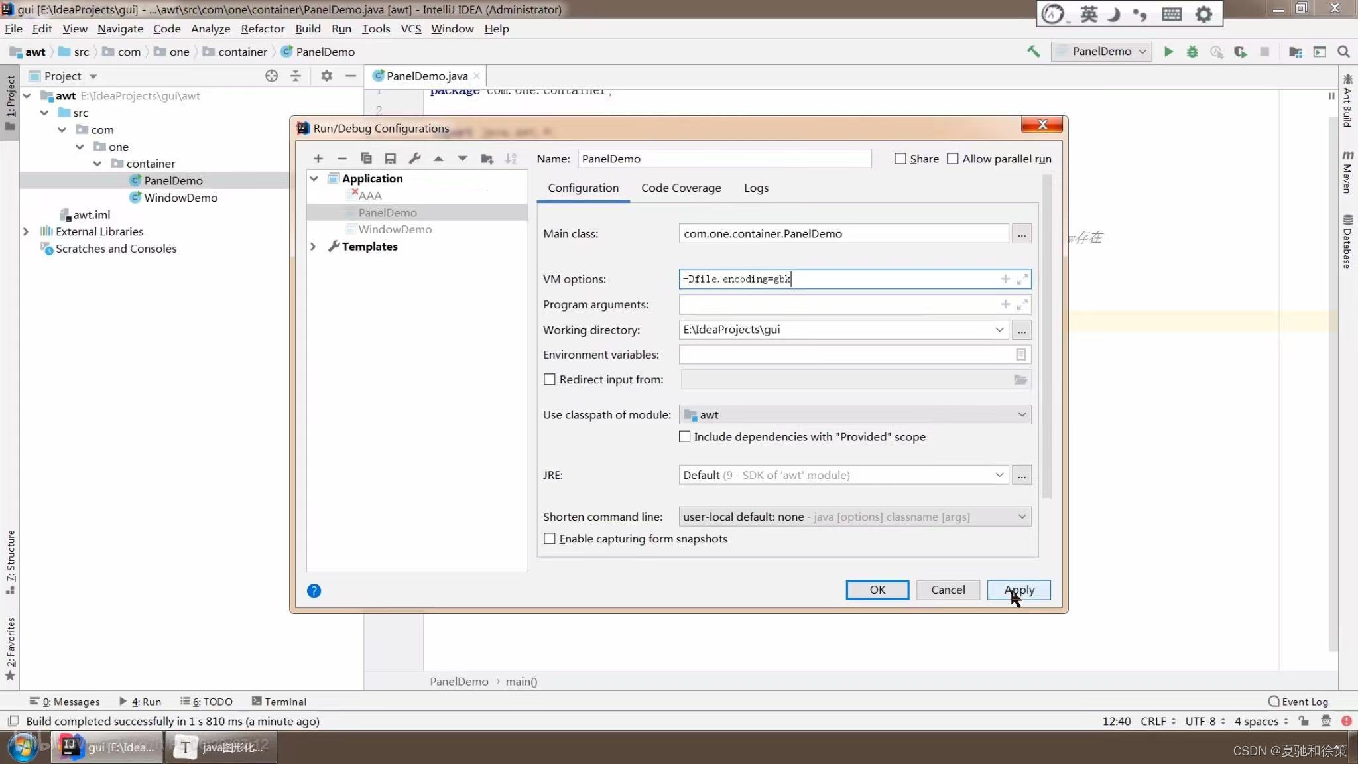Viewport: 1358px width, 764px height.
Task: Open PanelDemo run configuration selector
Action: click(x=1101, y=52)
